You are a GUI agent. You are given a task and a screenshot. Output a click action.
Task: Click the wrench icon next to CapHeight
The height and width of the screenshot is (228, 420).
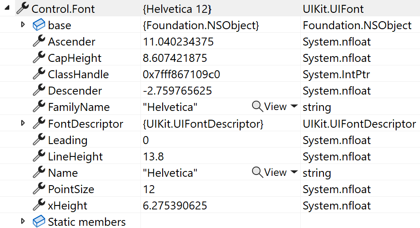point(39,58)
